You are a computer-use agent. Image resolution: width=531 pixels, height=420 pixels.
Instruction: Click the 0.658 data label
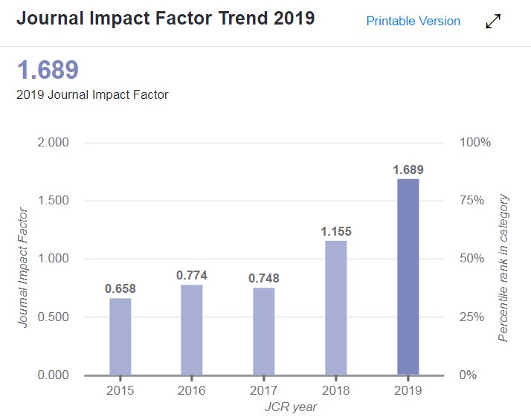point(120,288)
